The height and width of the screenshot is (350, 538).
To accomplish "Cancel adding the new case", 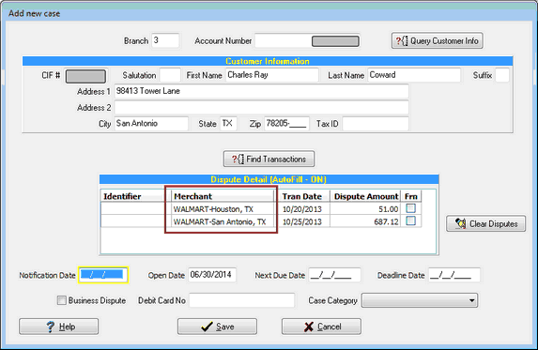I will click(x=321, y=327).
